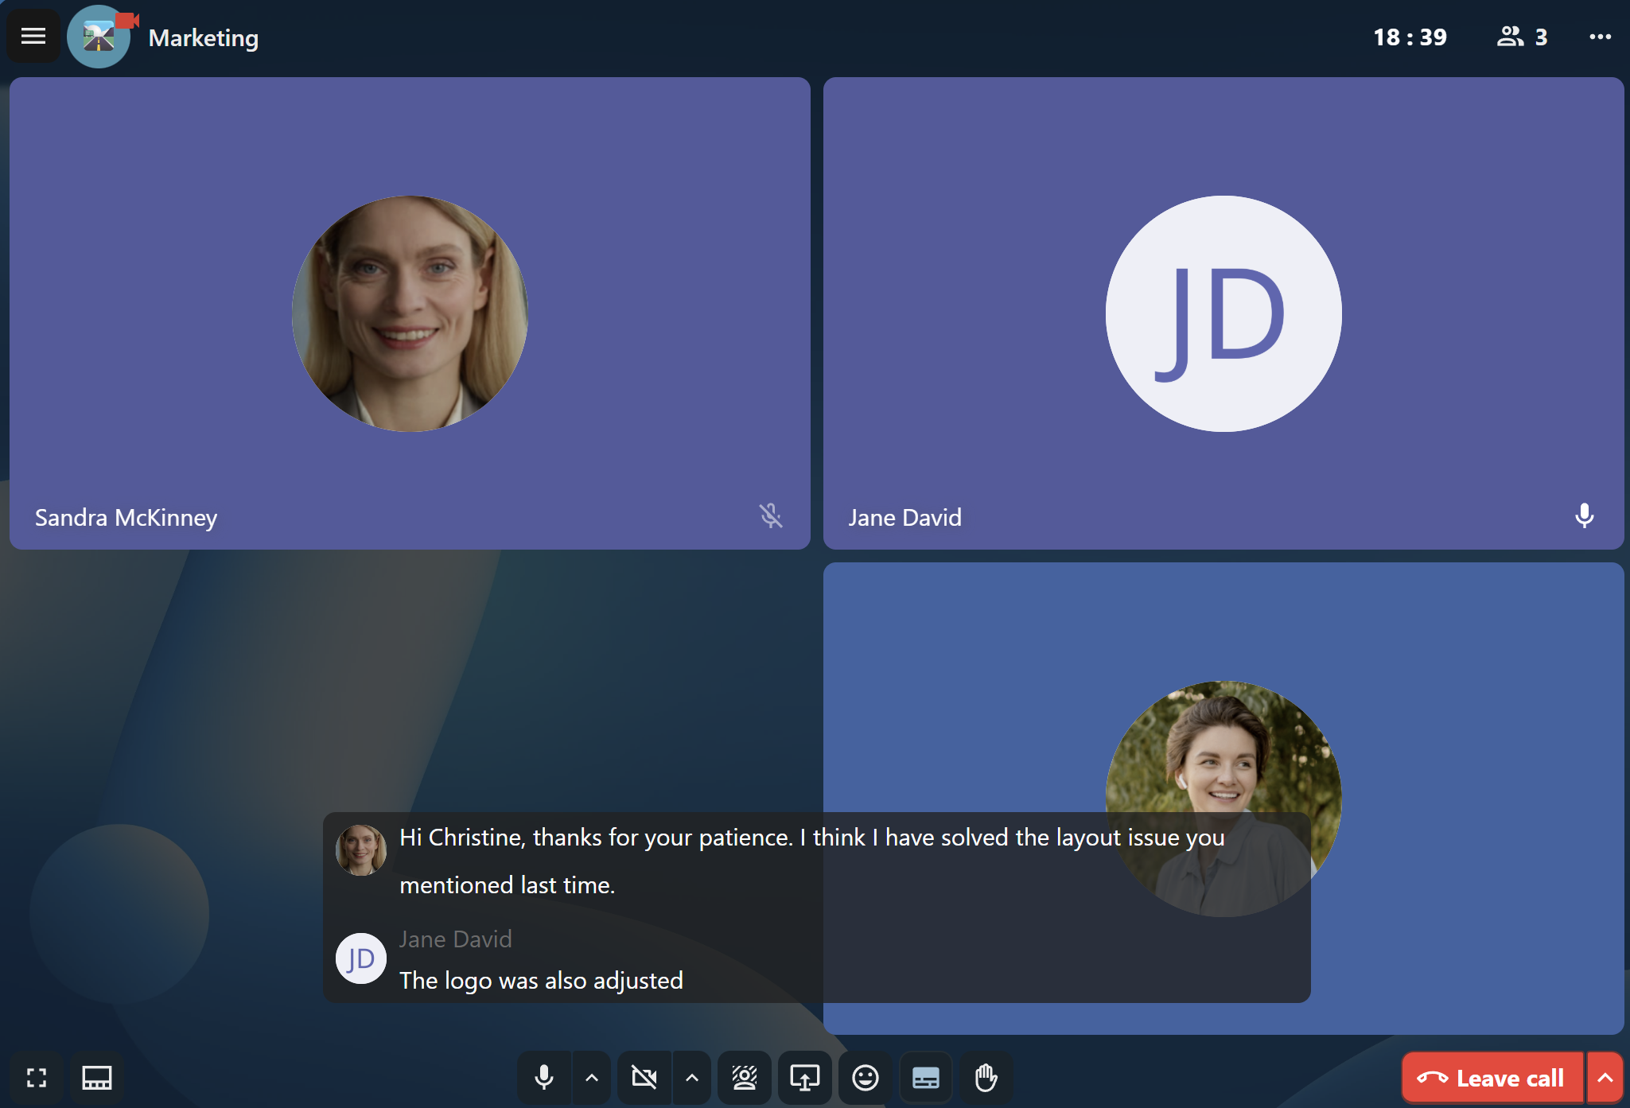Toggle fullscreen mode
1630x1108 pixels.
pos(37,1078)
